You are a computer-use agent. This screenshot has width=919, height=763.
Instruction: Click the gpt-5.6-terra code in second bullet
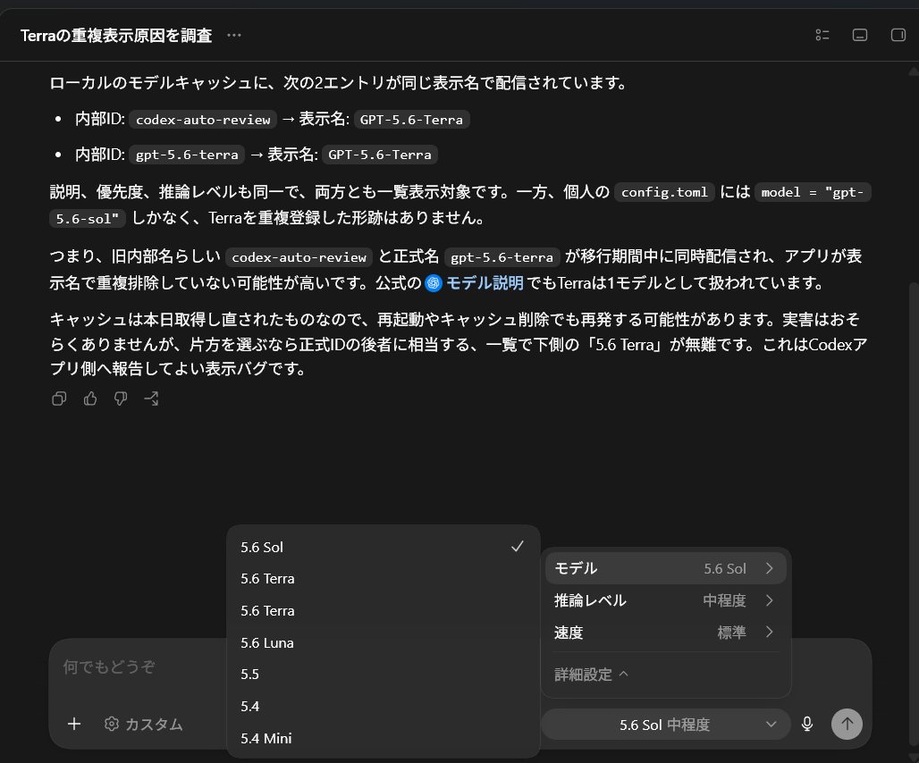pyautogui.click(x=187, y=155)
